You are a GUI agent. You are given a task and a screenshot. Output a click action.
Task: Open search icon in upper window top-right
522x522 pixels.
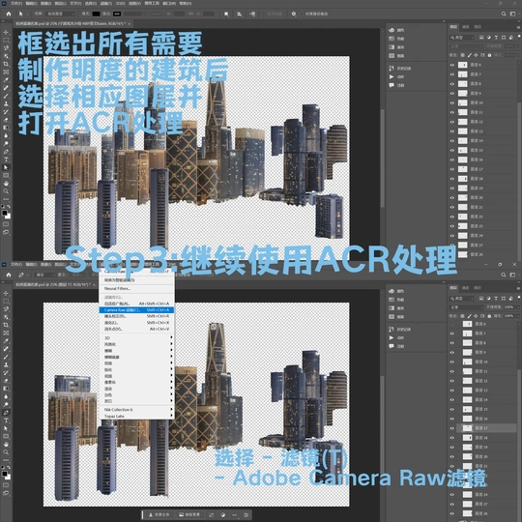tap(504, 14)
